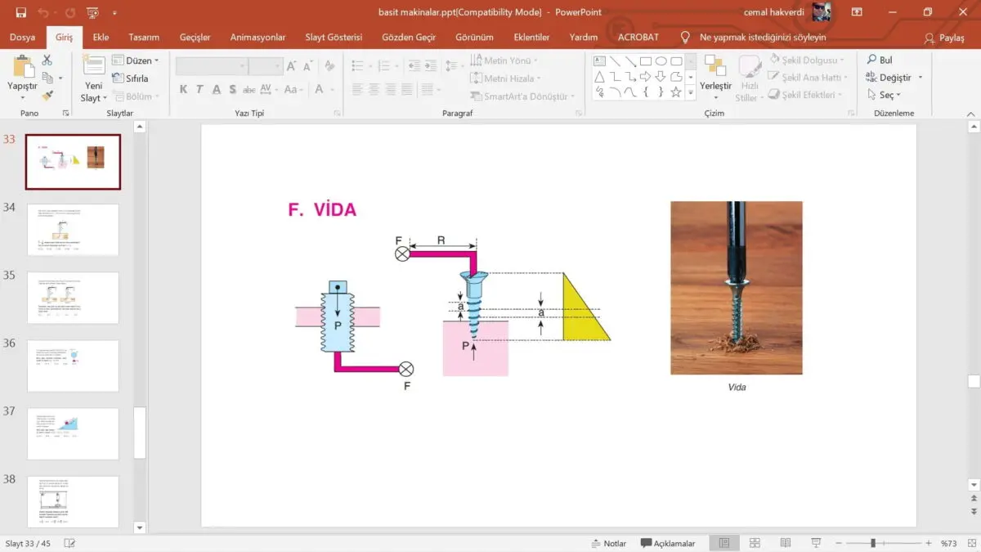Switch to the Tasarım tab
The width and height of the screenshot is (981, 552).
[x=144, y=38]
